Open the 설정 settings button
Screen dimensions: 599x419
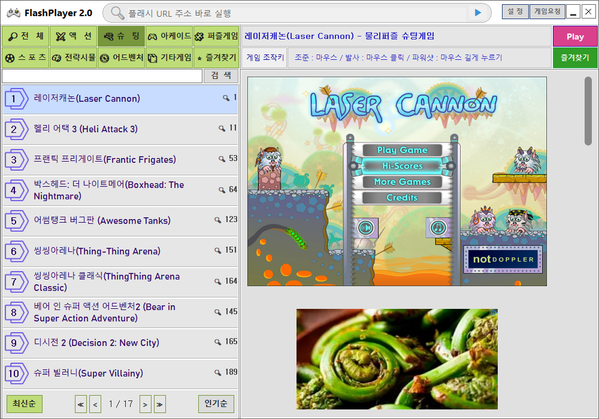click(515, 11)
